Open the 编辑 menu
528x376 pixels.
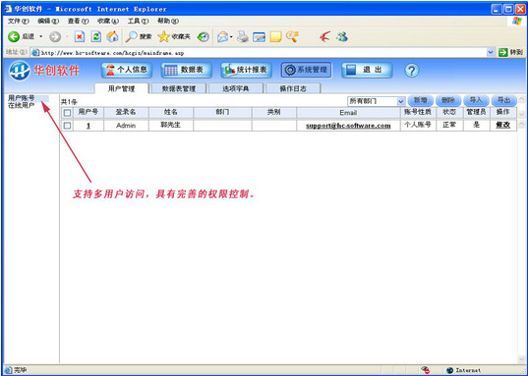coord(48,21)
